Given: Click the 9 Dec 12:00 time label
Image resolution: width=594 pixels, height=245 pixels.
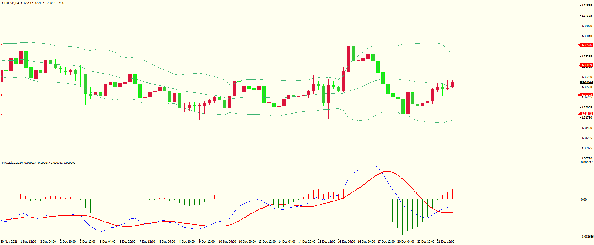Looking at the screenshot, I should pyautogui.click(x=207, y=242).
